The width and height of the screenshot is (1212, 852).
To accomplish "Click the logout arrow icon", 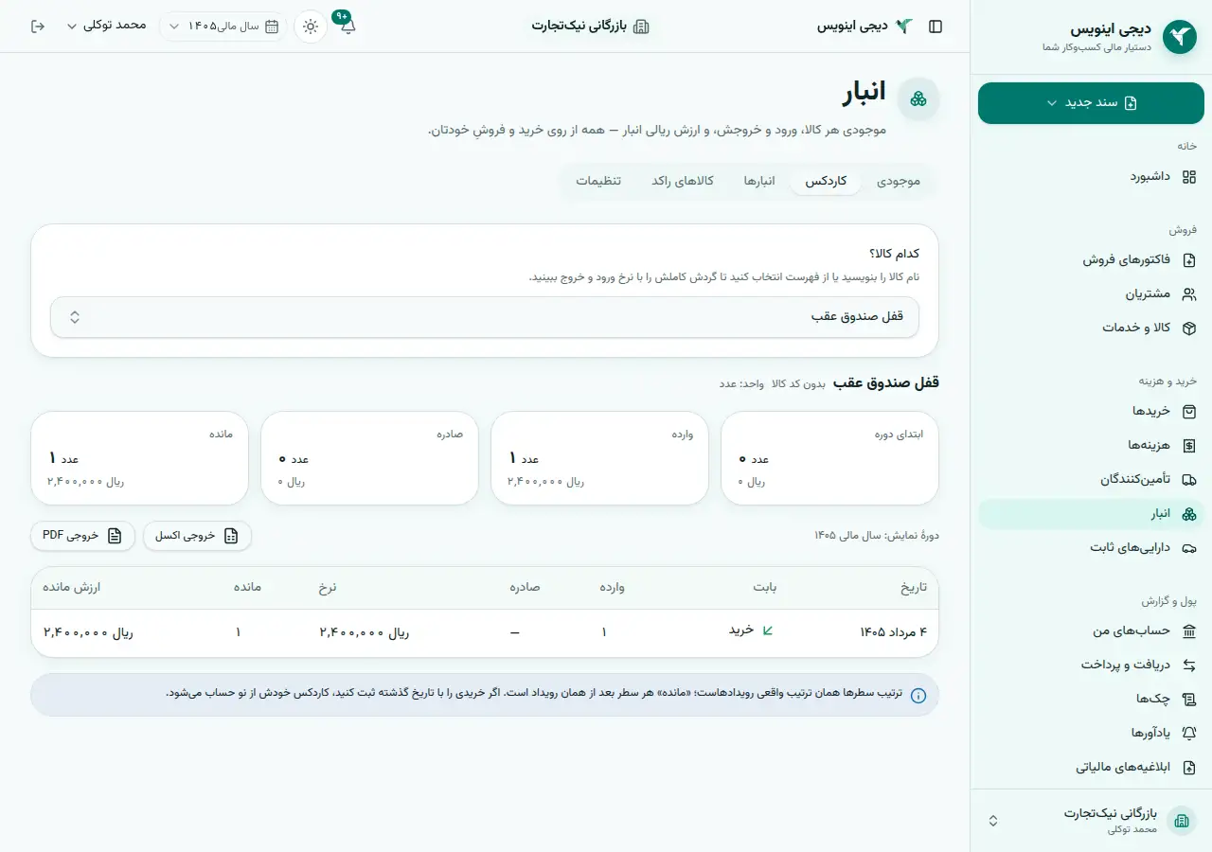I will point(38,27).
